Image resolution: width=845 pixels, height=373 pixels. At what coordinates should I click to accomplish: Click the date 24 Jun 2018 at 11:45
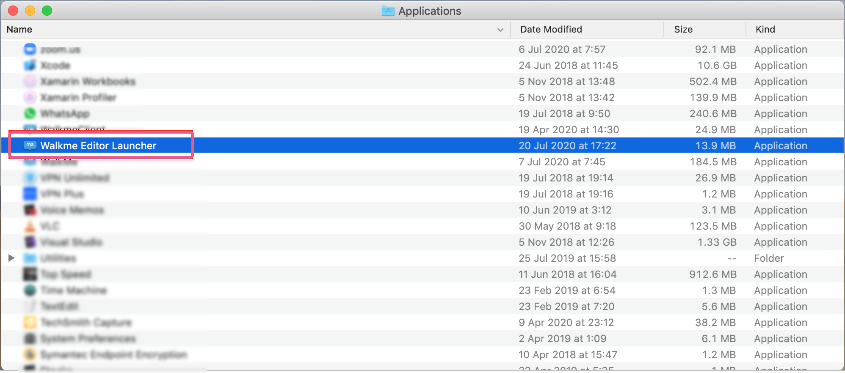(568, 66)
